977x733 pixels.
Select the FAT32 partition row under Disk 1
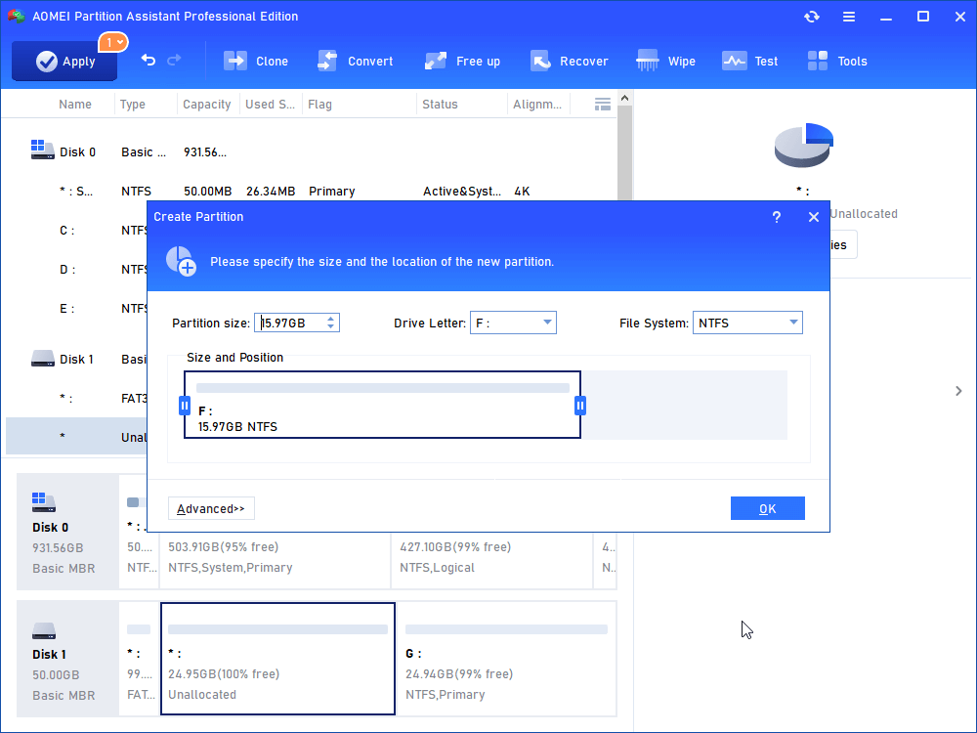click(76, 399)
